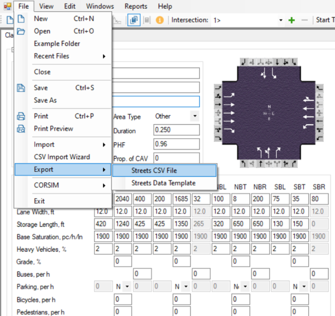Click the Start button at toolbar right
Image resolution: width=335 pixels, height=316 pixels.
pyautogui.click(x=325, y=20)
